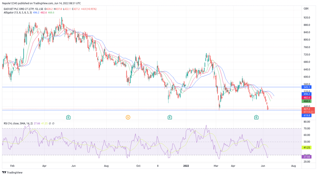Screen dimensions: 318x176
Task: Click the Oct date axis label
Action: (138, 166)
